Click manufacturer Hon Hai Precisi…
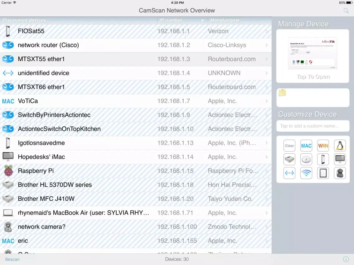Image resolution: width=354 pixels, height=265 pixels. tap(232, 185)
